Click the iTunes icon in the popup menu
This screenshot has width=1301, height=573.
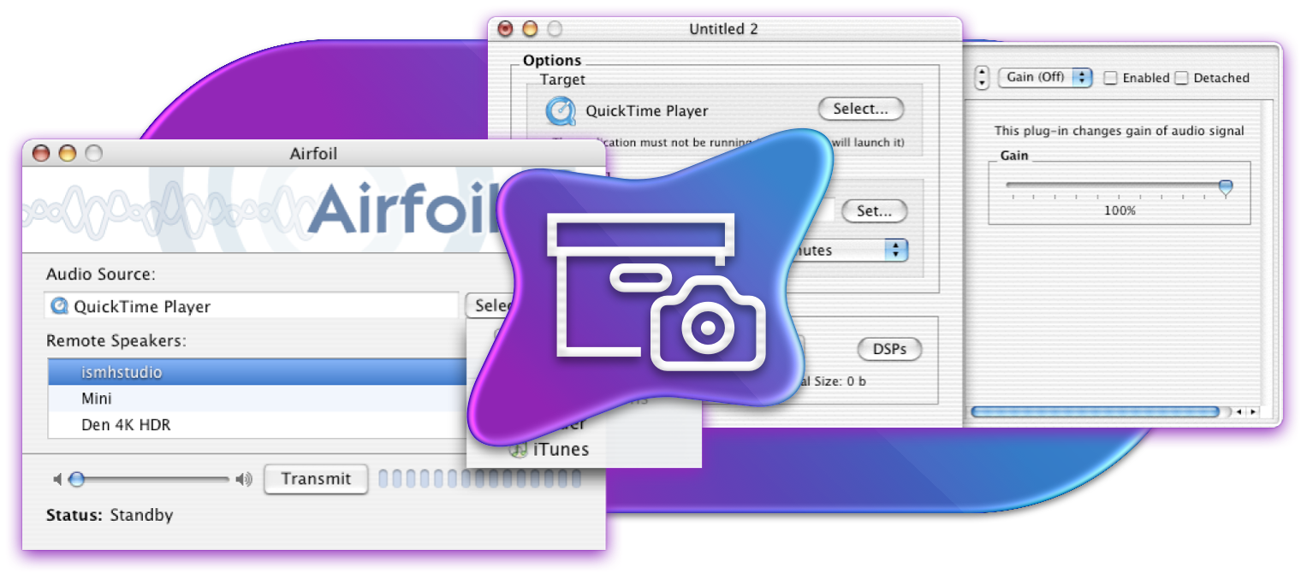click(518, 449)
